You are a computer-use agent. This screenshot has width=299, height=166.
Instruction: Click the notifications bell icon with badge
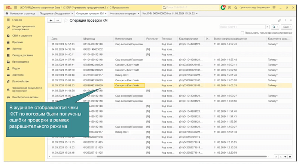pyautogui.click(x=223, y=7)
